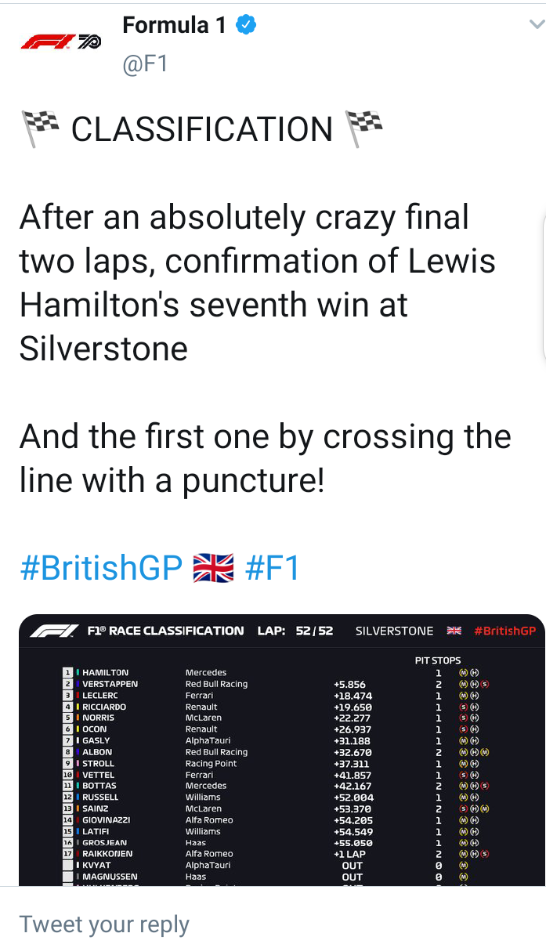Click the LAP 52/52 indicator
Screen dimensions: 546x944
pyautogui.click(x=295, y=631)
